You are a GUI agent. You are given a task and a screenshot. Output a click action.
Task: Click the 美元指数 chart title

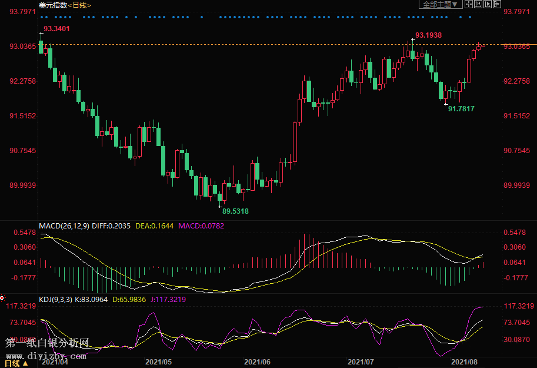52,5
